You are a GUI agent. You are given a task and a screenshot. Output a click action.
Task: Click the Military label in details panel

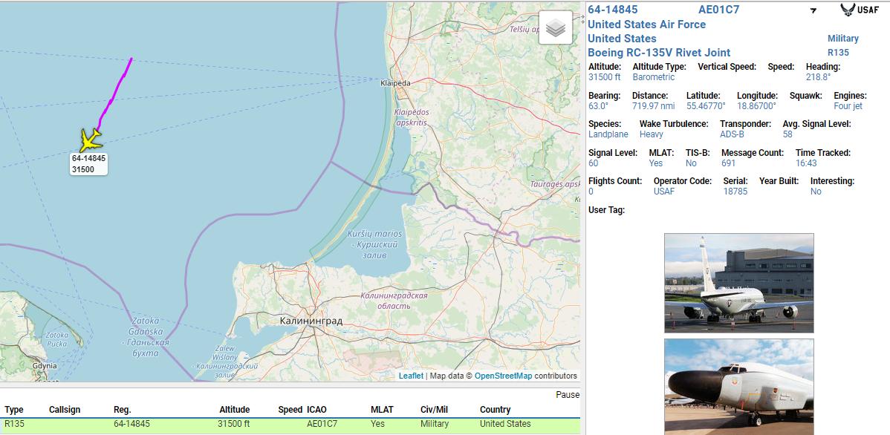[843, 39]
